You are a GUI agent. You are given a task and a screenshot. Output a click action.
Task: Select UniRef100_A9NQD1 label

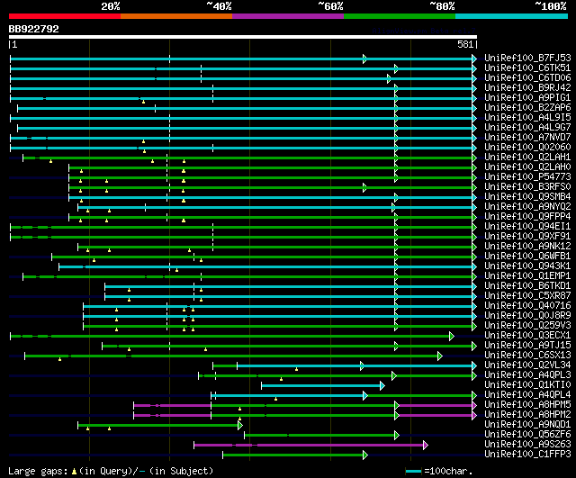point(527,425)
